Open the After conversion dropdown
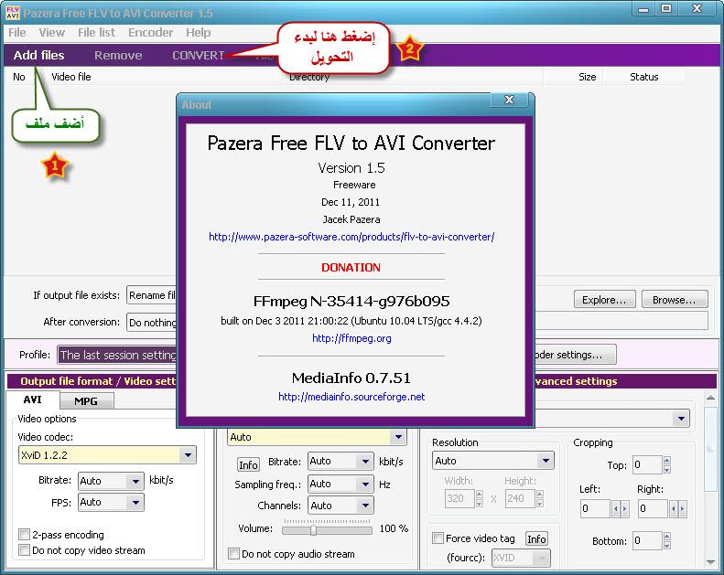724x575 pixels. tap(151, 323)
